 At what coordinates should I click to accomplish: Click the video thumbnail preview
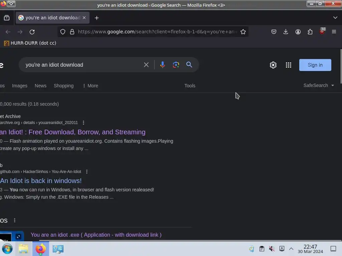pyautogui.click(x=12, y=236)
